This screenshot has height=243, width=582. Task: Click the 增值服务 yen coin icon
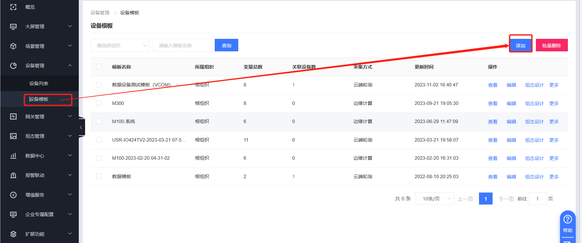point(13,195)
